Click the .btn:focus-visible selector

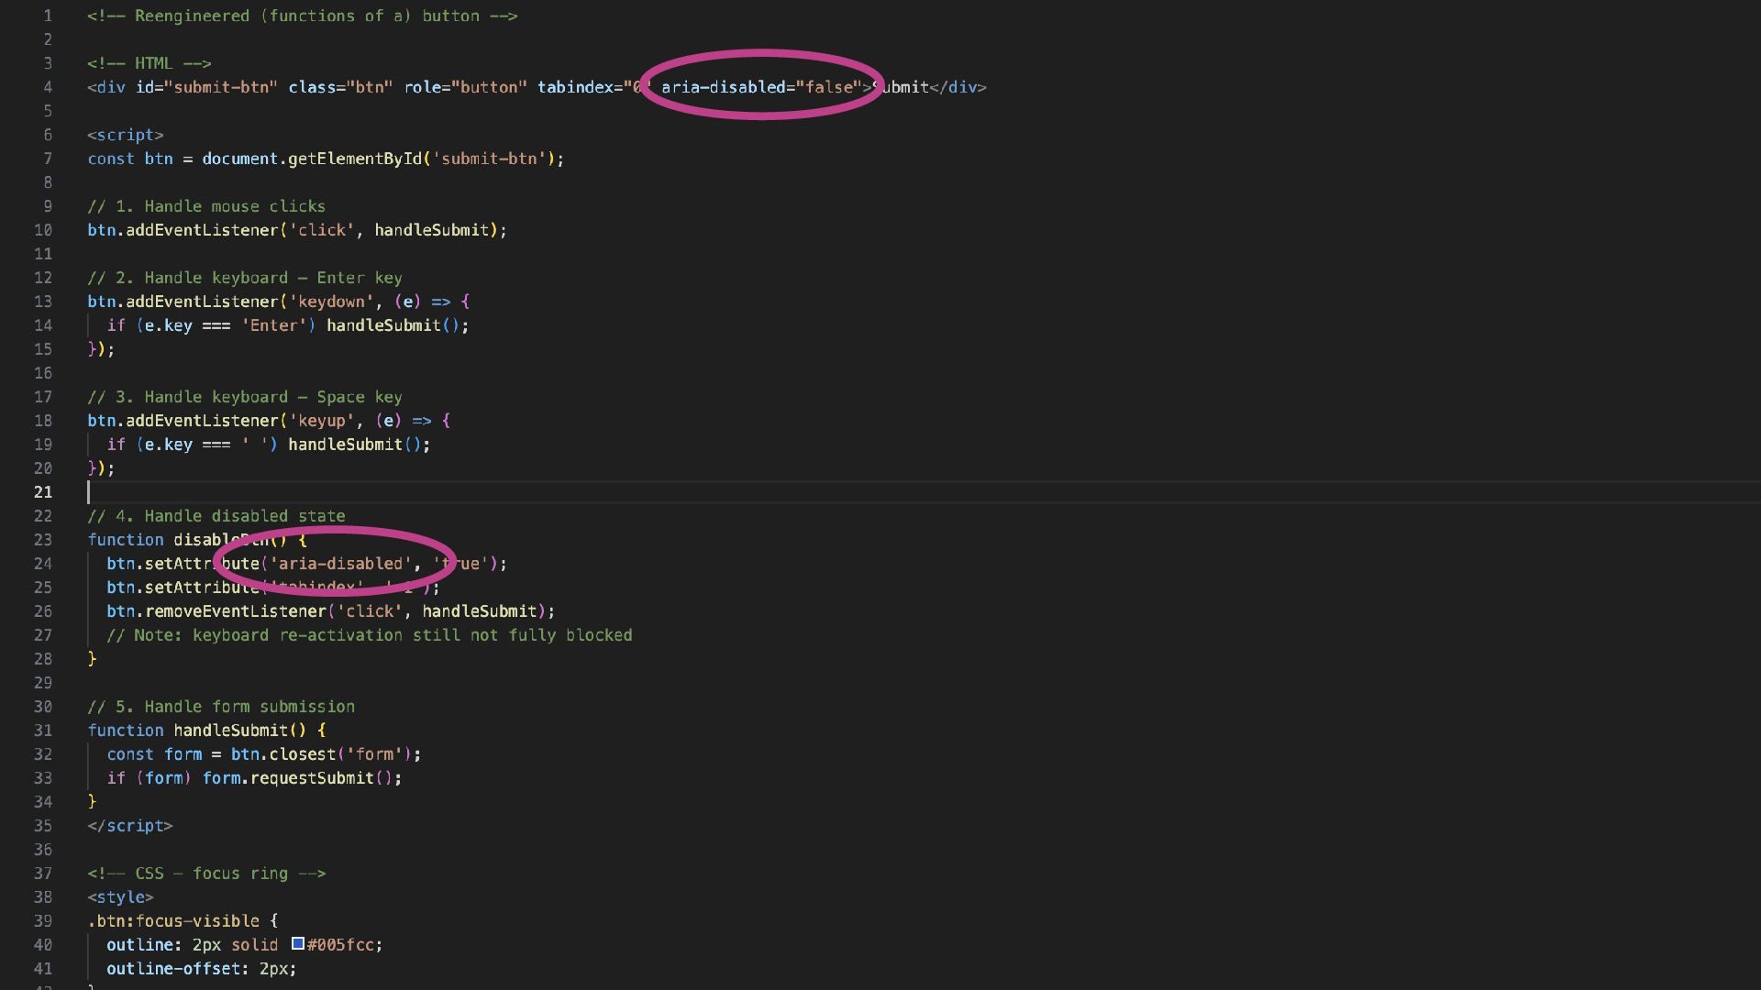pyautogui.click(x=173, y=921)
